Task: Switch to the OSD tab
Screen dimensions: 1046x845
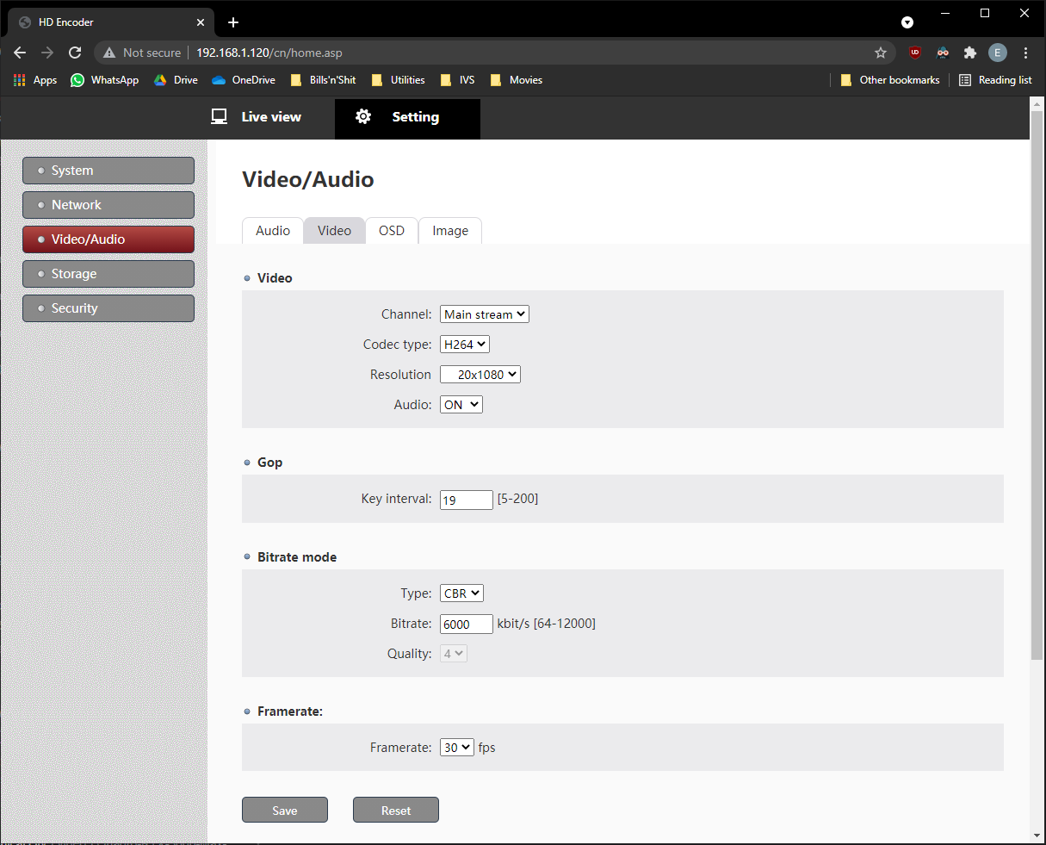Action: click(x=392, y=231)
